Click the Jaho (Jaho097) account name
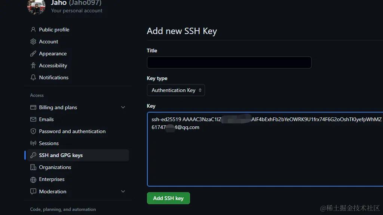The image size is (383, 215). tap(76, 3)
